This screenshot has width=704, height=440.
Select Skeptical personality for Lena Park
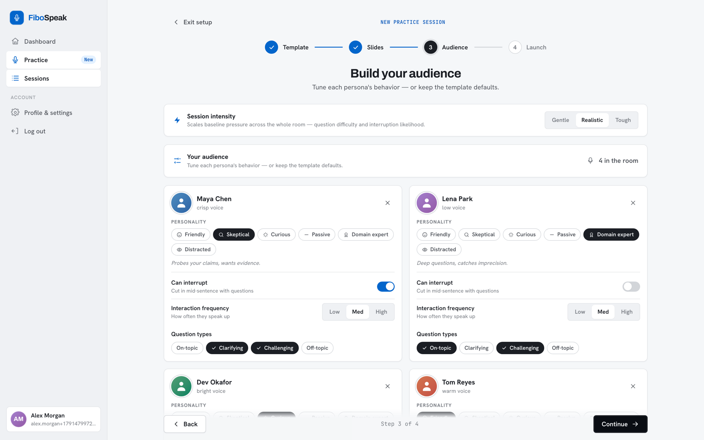pos(480,235)
